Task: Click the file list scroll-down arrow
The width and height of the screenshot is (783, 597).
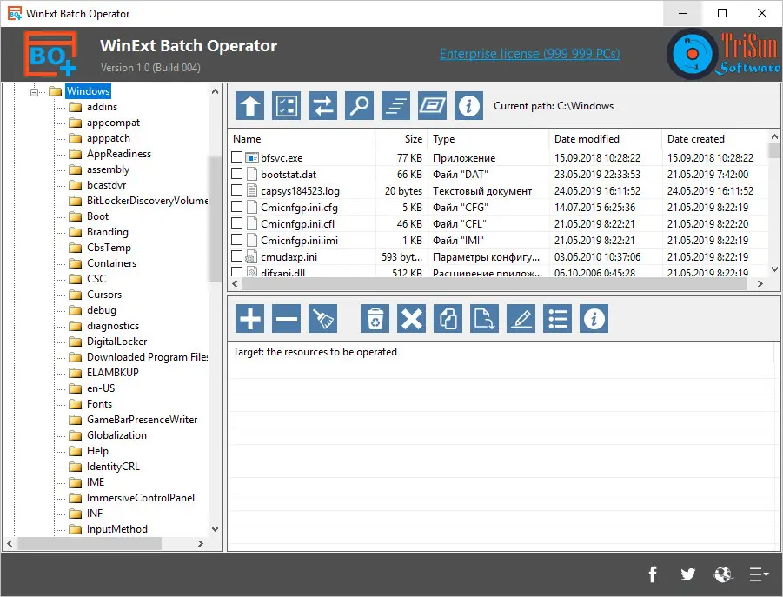Action: point(774,269)
